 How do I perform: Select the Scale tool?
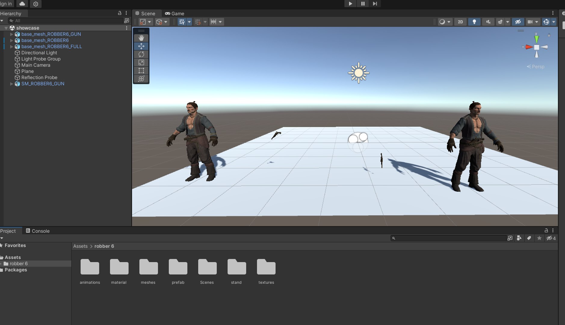[141, 62]
